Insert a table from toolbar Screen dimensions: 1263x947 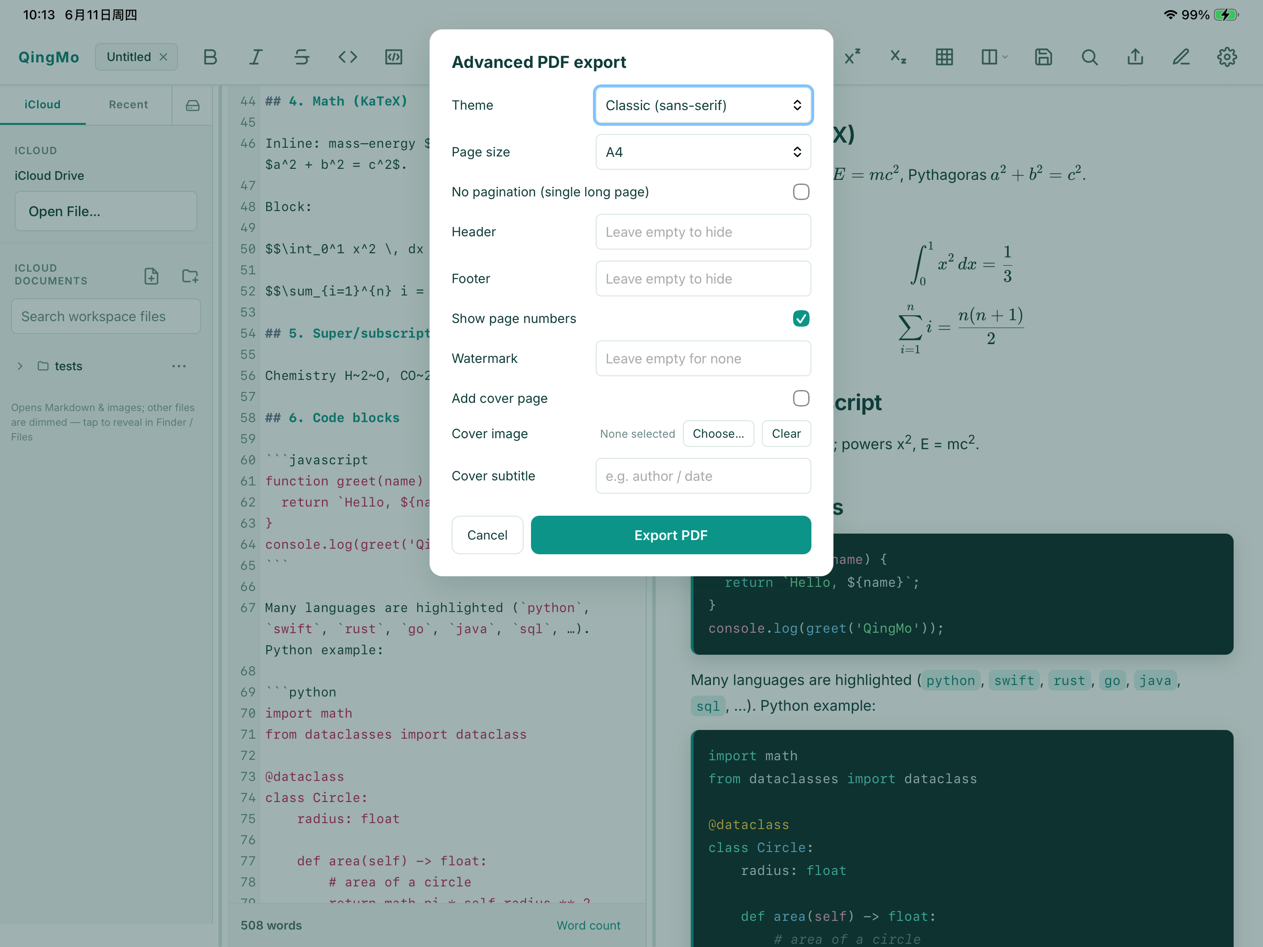point(944,57)
